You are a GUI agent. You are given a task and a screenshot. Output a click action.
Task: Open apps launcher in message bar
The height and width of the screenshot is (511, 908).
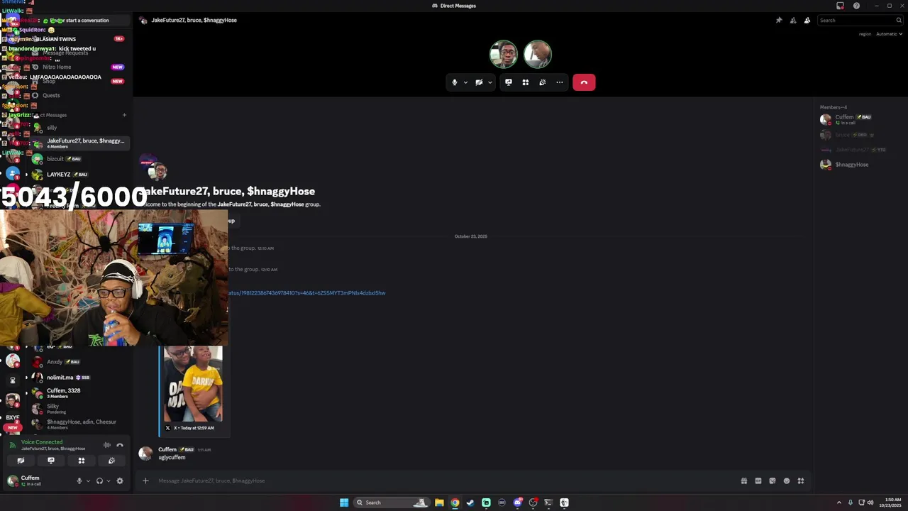pyautogui.click(x=801, y=480)
